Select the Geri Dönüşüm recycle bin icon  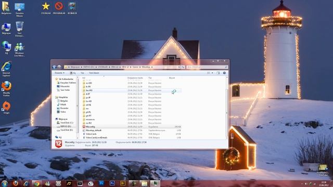coord(20,29)
